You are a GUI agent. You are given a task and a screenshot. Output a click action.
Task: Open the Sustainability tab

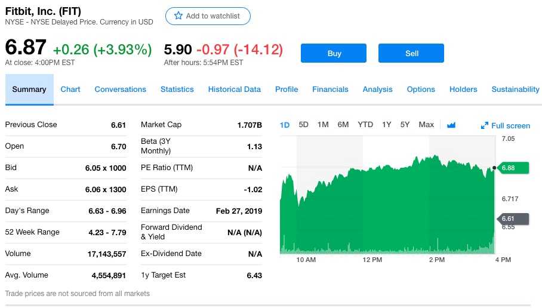[x=515, y=89]
